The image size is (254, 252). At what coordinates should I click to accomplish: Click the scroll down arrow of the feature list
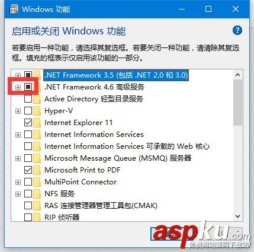(238, 216)
